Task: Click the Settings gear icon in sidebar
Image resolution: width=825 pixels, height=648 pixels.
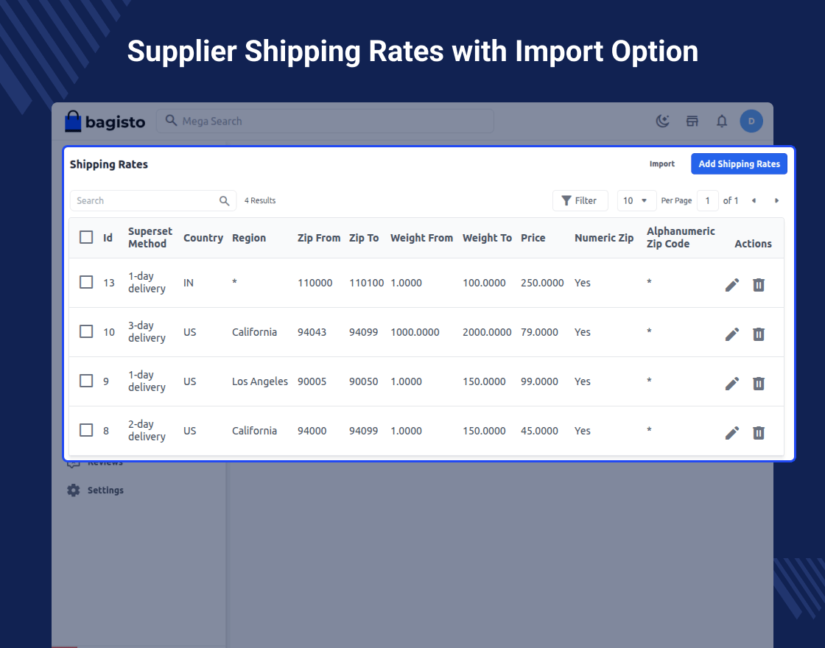Action: click(x=74, y=490)
